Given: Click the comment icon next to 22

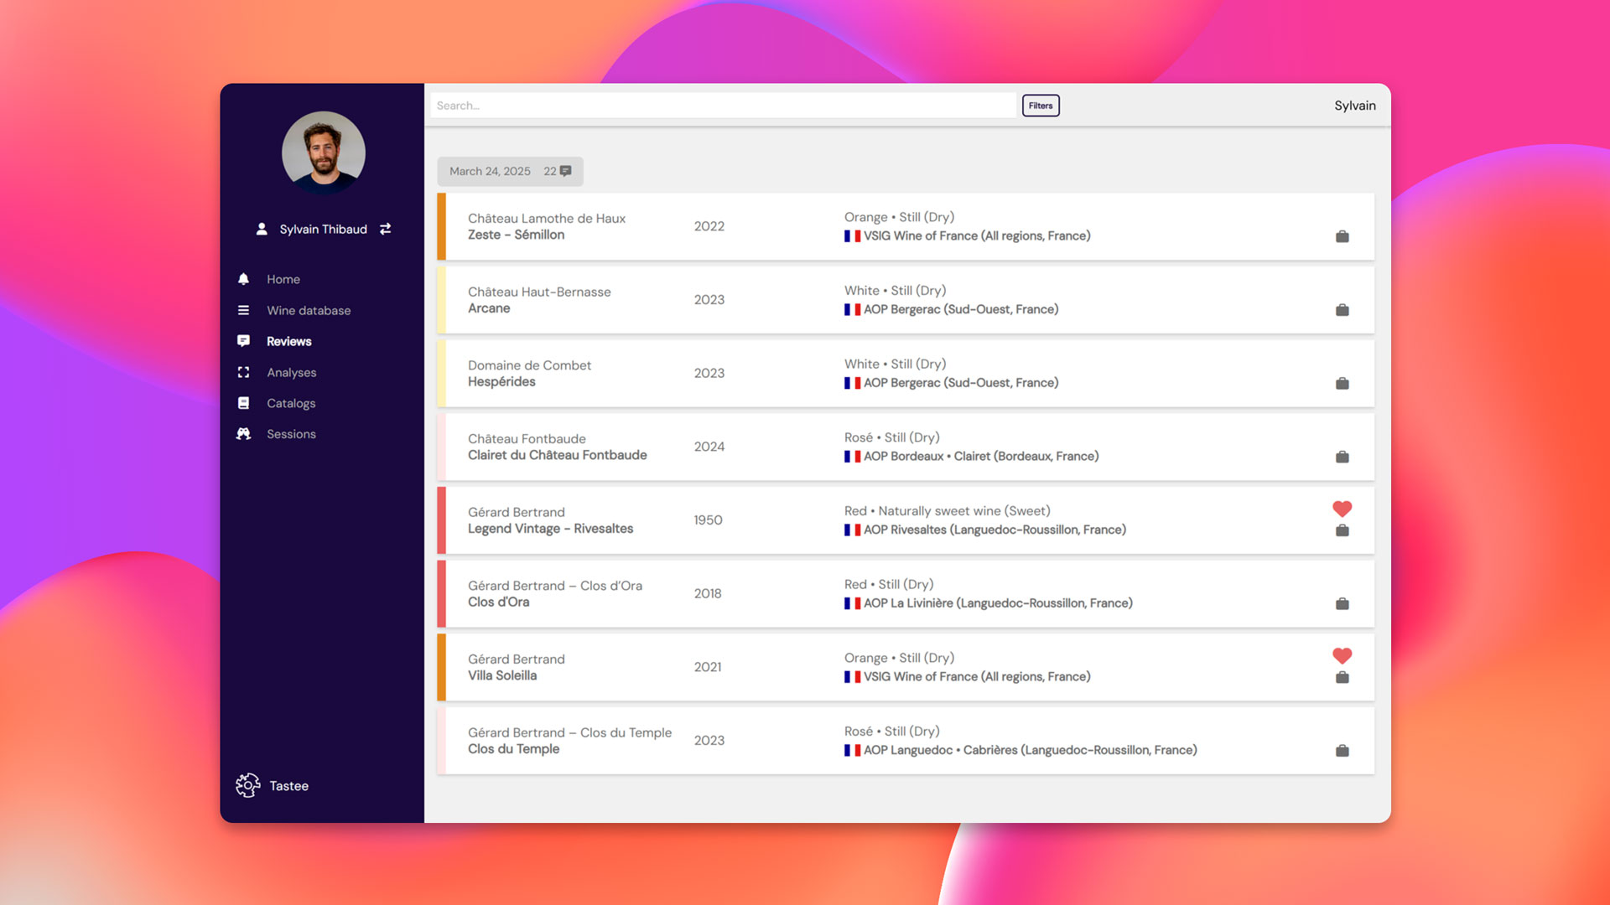Looking at the screenshot, I should pyautogui.click(x=566, y=171).
